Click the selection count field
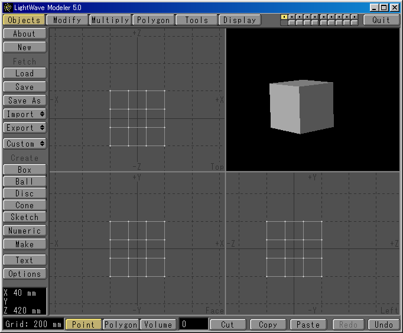Screen dimensions: 403x333 194,324
